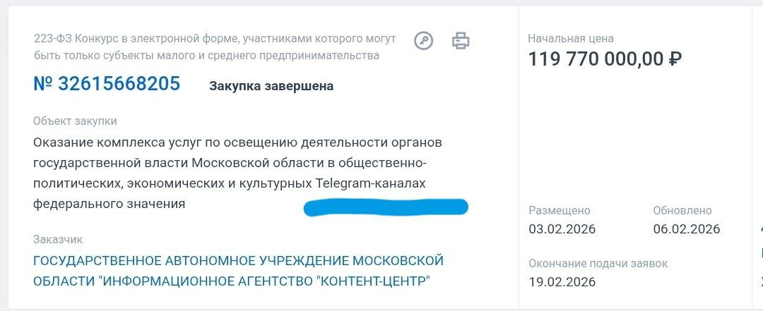Click the 'Закупка завершена' status label
Viewport: 763px width, 311px height.
271,86
